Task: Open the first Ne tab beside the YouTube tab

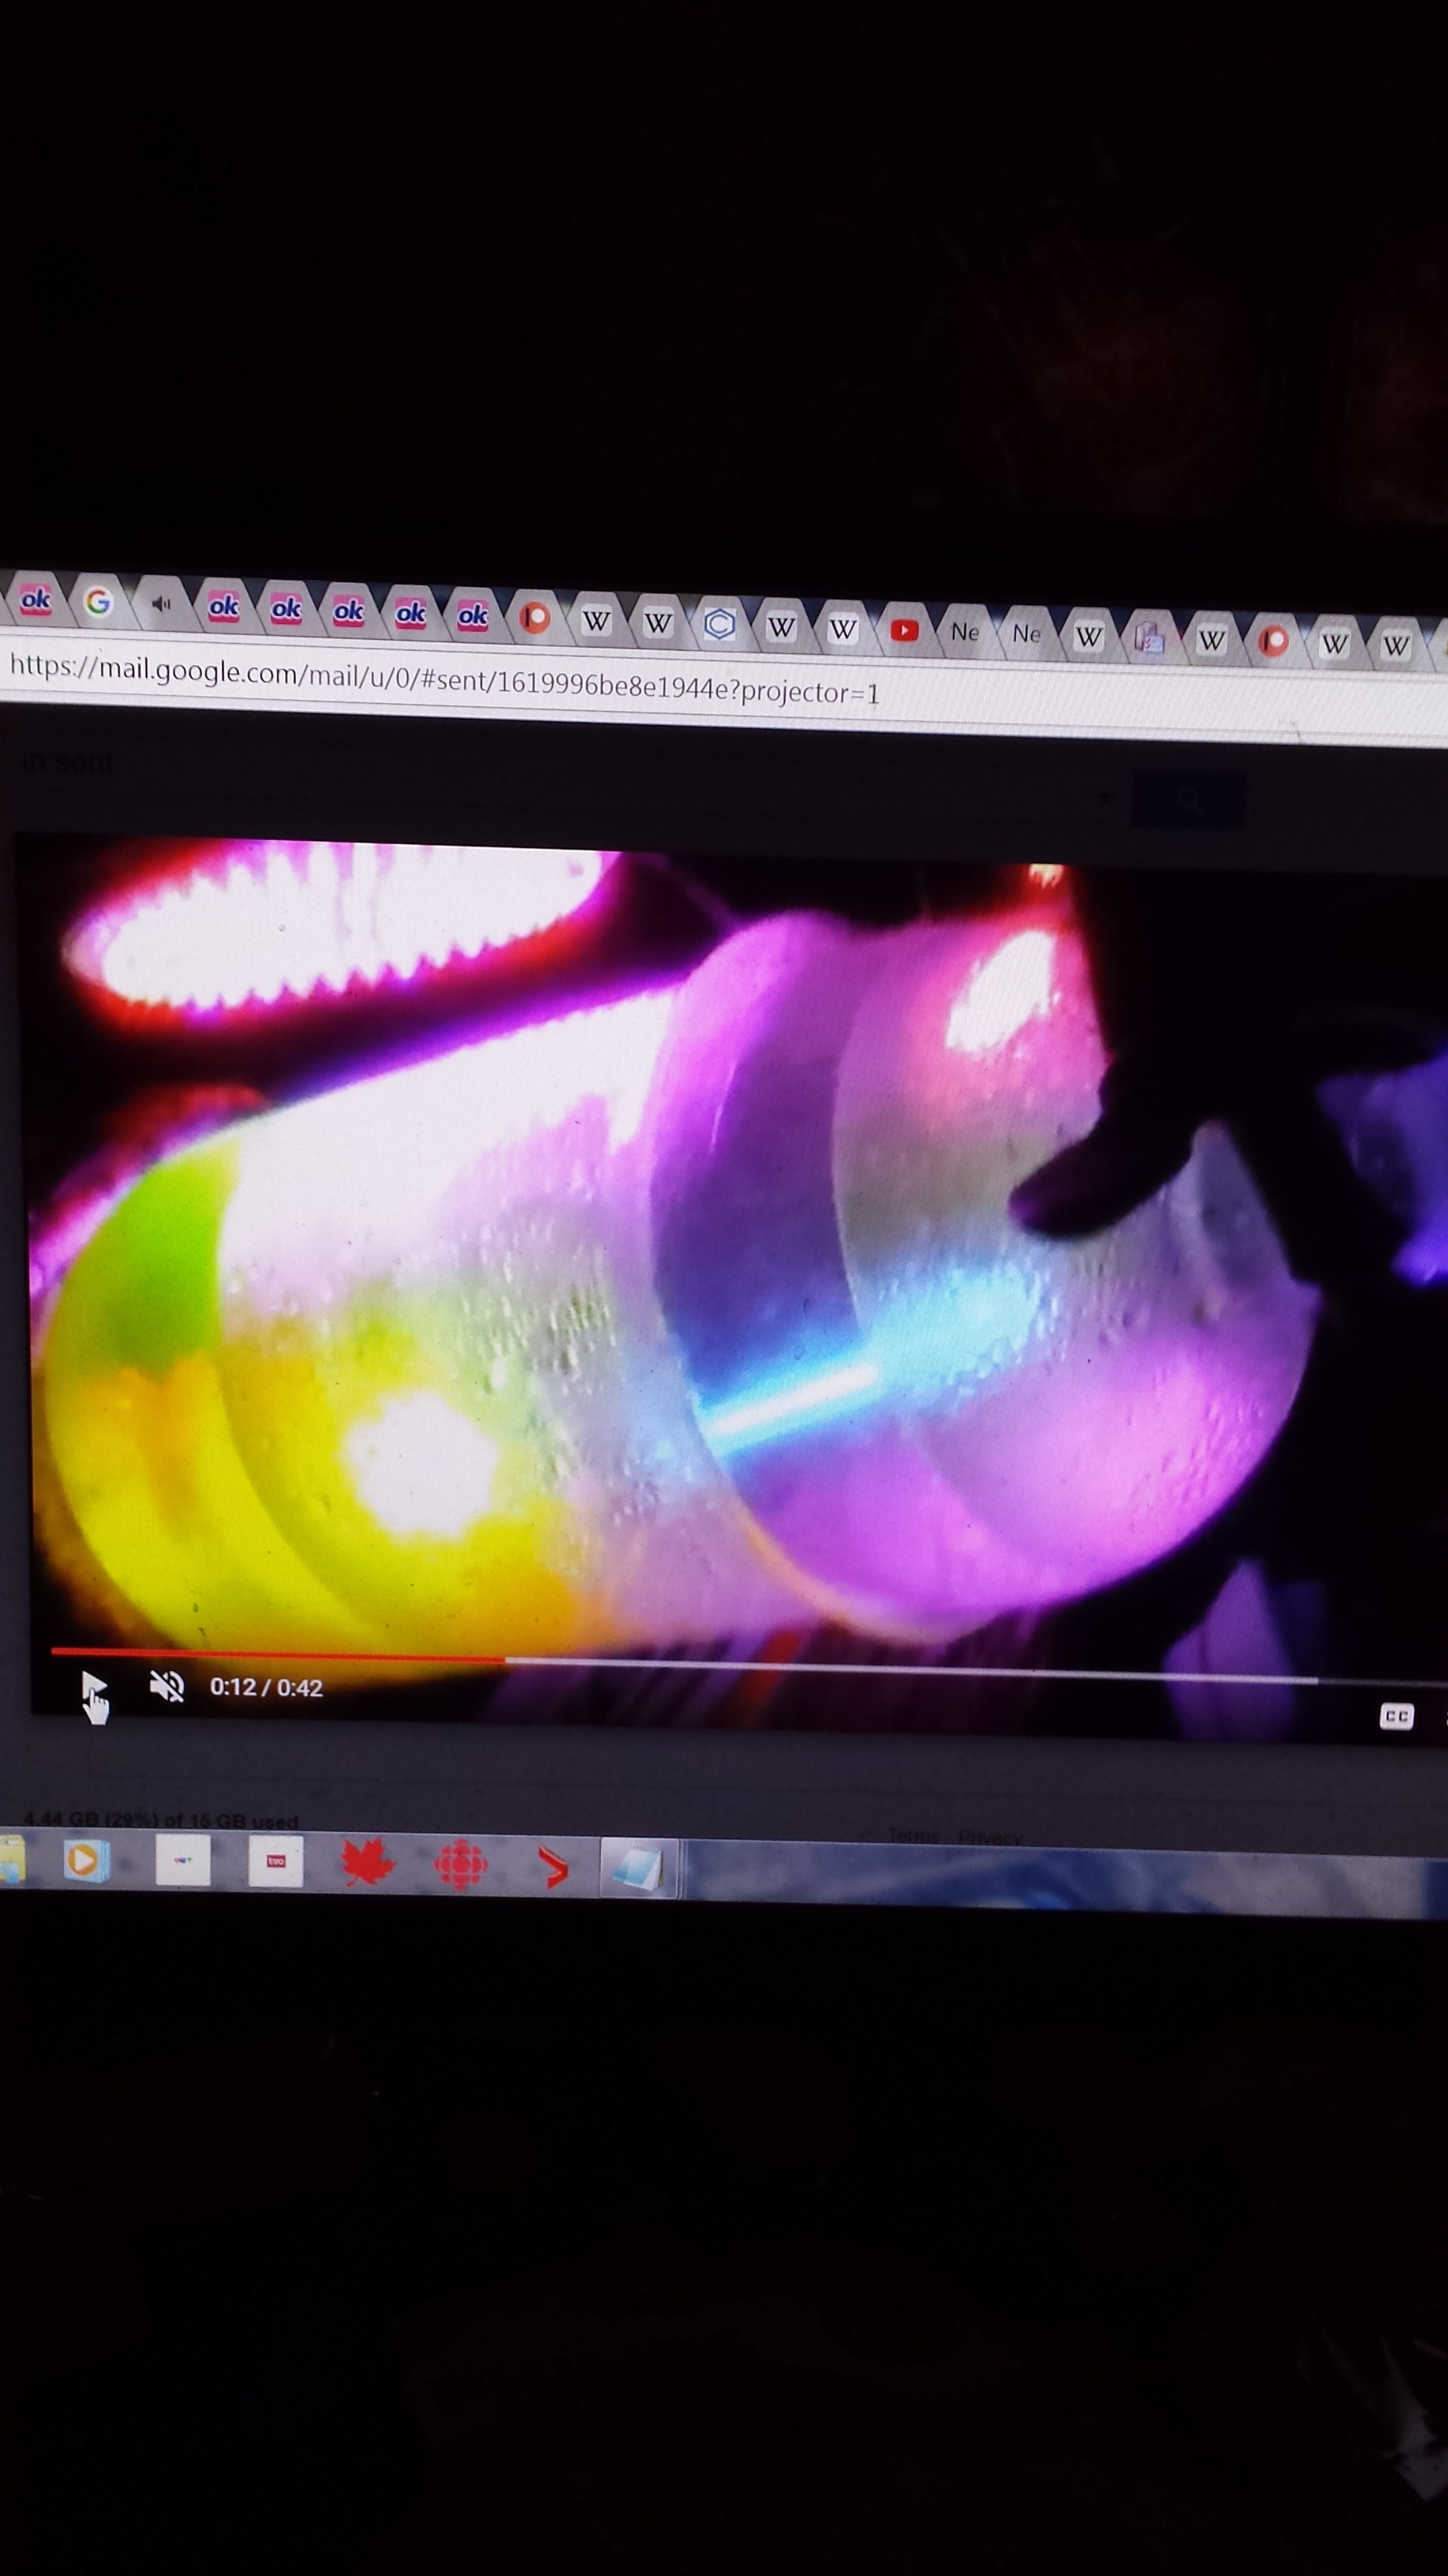Action: 965,632
